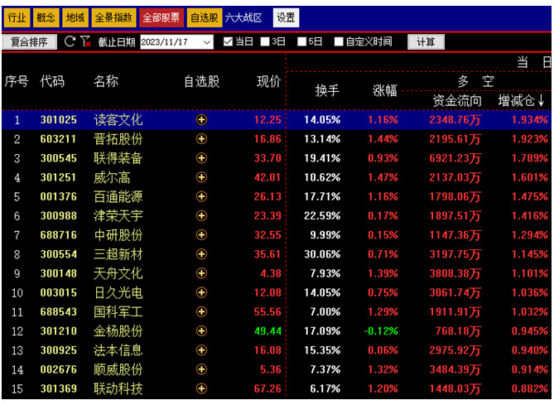Click 金杨股份 price 49.44
The width and height of the screenshot is (554, 405).
click(x=267, y=330)
